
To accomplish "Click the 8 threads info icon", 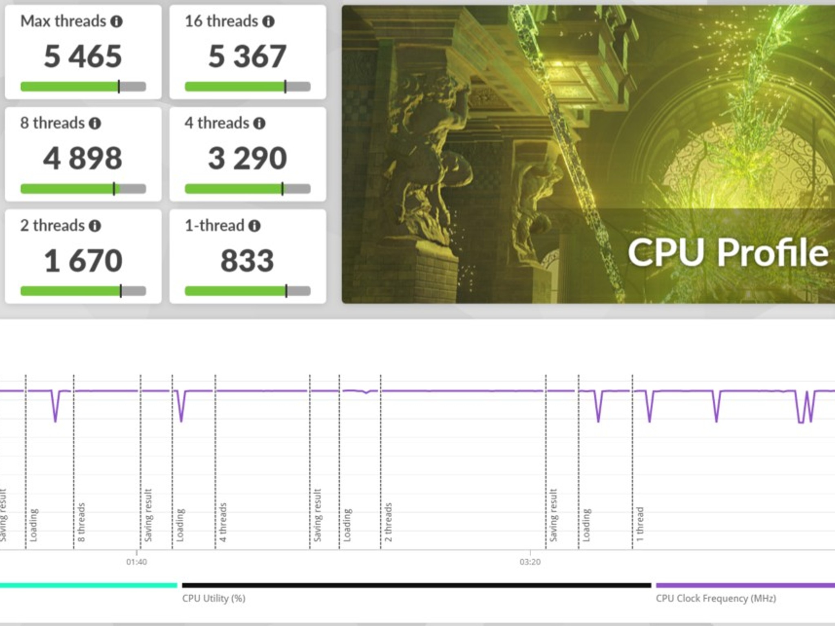I will click(95, 123).
